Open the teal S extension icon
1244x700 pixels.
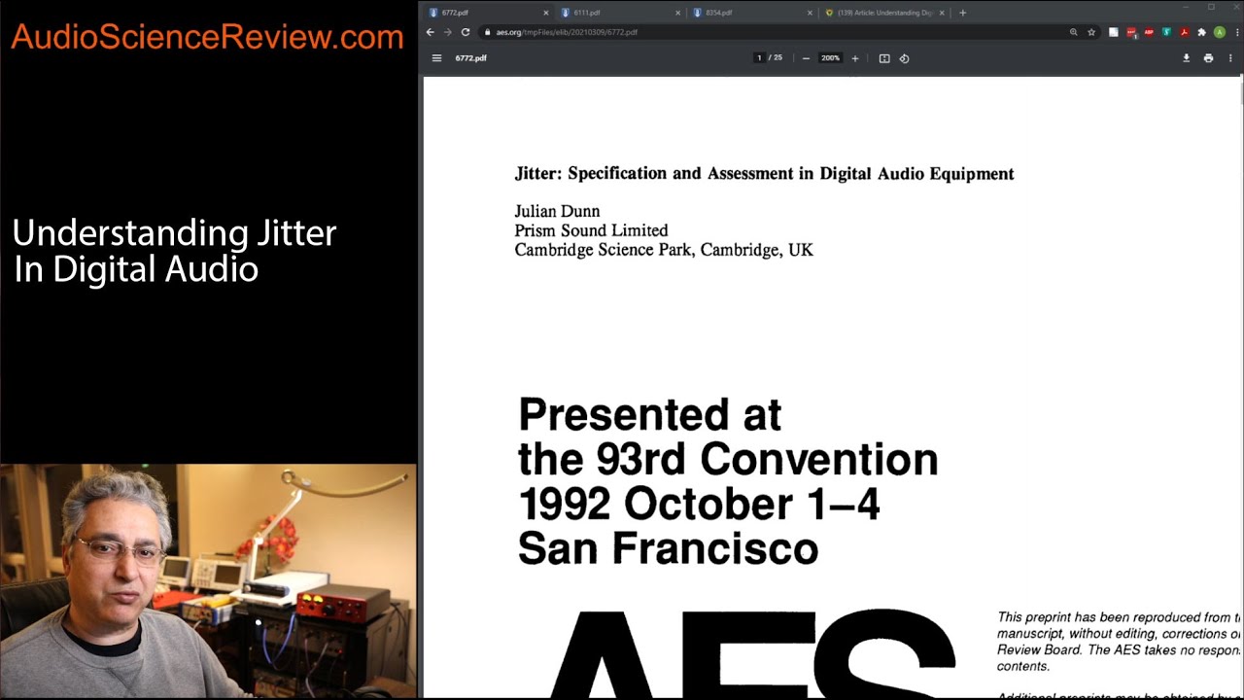point(1166,32)
